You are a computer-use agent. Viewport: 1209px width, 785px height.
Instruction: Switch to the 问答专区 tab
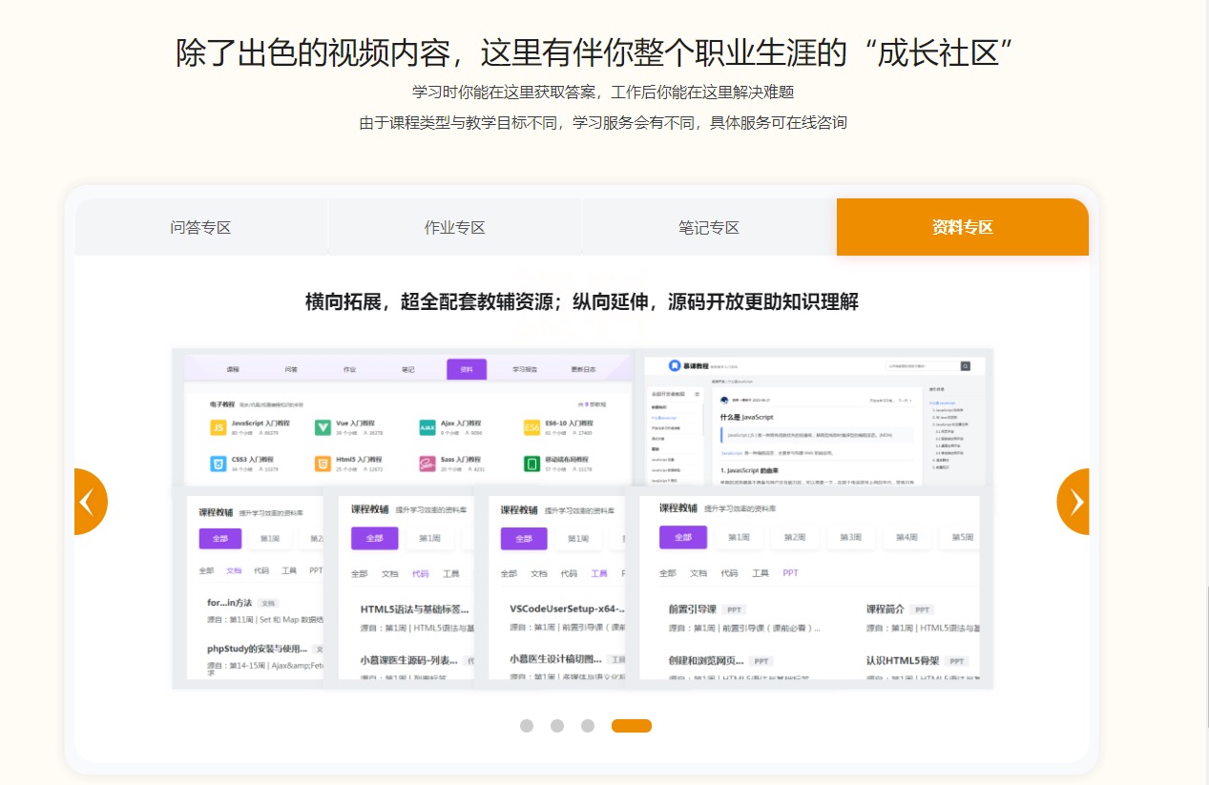click(201, 227)
